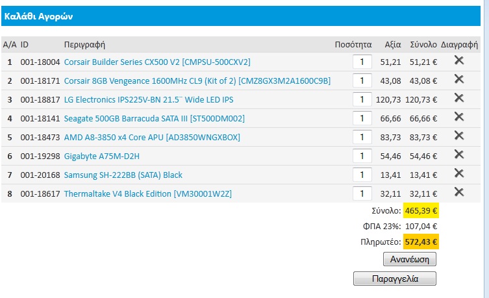Screen dimensions: 489x298
Task: Open Thermaltake V4 Black Edition link
Action: (x=148, y=193)
